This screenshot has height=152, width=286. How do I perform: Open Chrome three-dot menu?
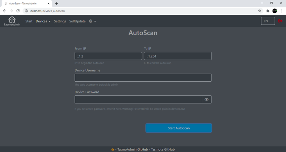click(282, 11)
